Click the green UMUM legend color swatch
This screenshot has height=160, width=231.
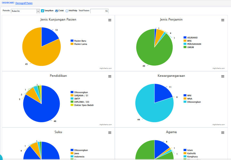185,47
